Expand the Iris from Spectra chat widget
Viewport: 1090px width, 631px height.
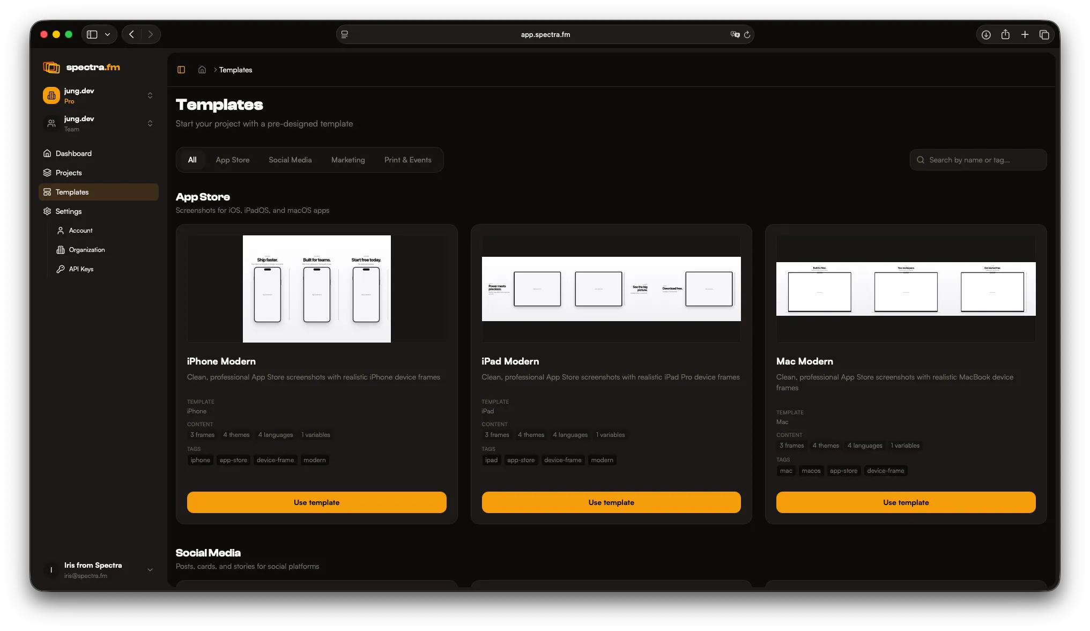click(150, 570)
